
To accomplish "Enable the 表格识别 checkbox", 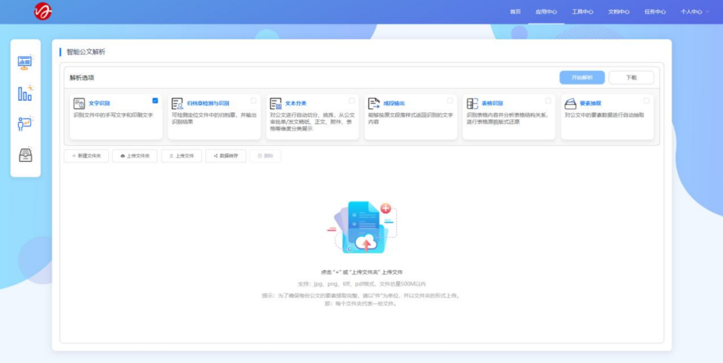I will coord(548,100).
